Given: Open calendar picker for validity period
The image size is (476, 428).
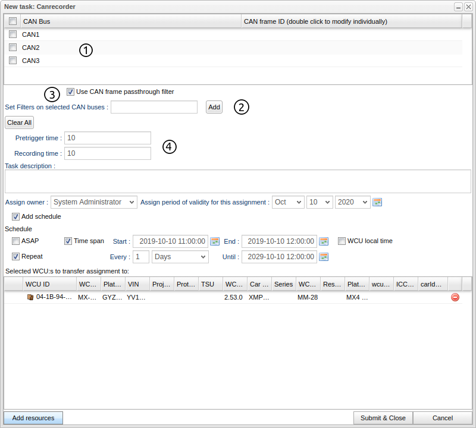Looking at the screenshot, I should pos(377,202).
